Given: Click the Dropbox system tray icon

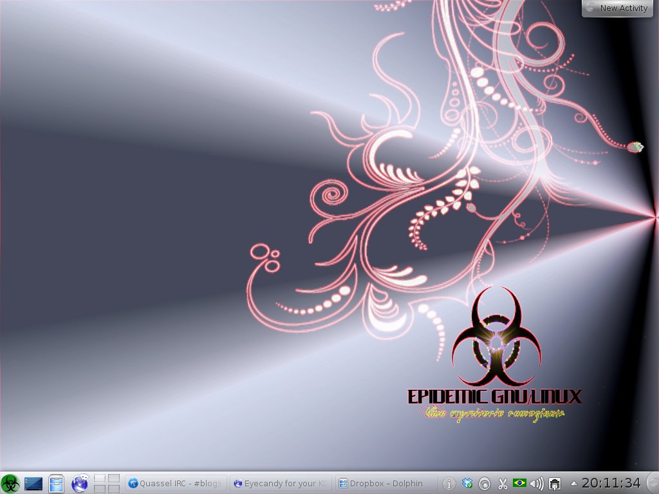Looking at the screenshot, I should (467, 484).
